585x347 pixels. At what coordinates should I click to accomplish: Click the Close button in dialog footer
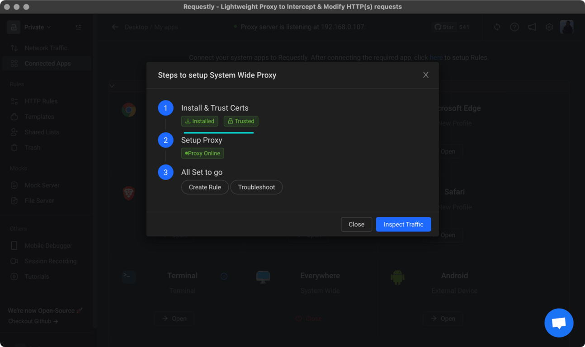click(356, 225)
